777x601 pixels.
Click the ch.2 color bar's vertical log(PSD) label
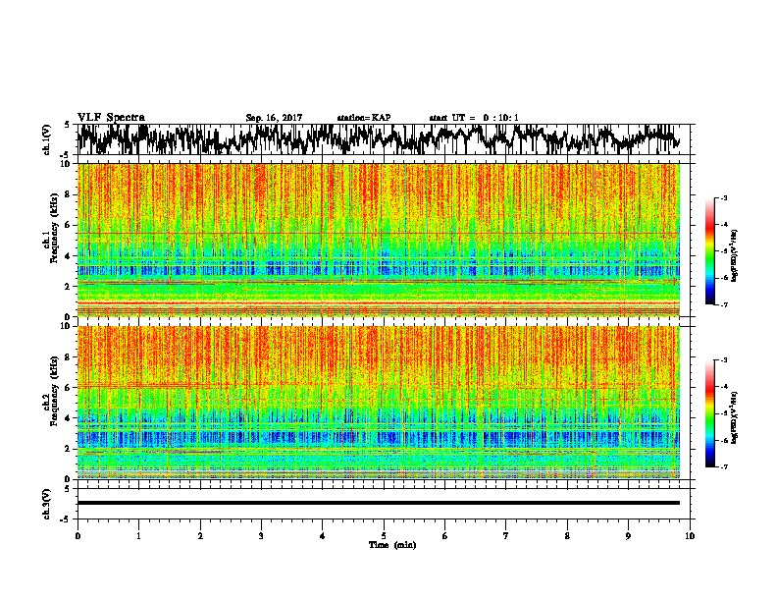pos(735,417)
